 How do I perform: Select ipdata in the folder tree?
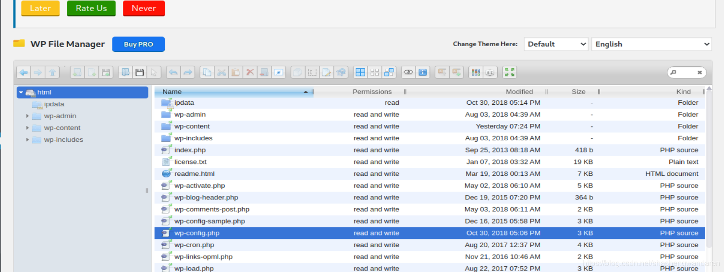click(54, 104)
